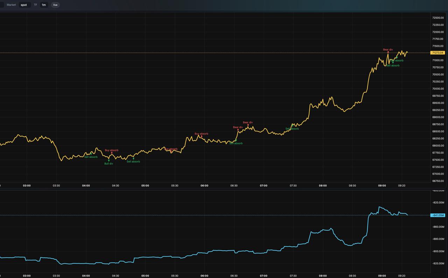The image size is (448, 278).
Task: Select the Sell absorb arrow near 06:30
Action: click(x=236, y=140)
